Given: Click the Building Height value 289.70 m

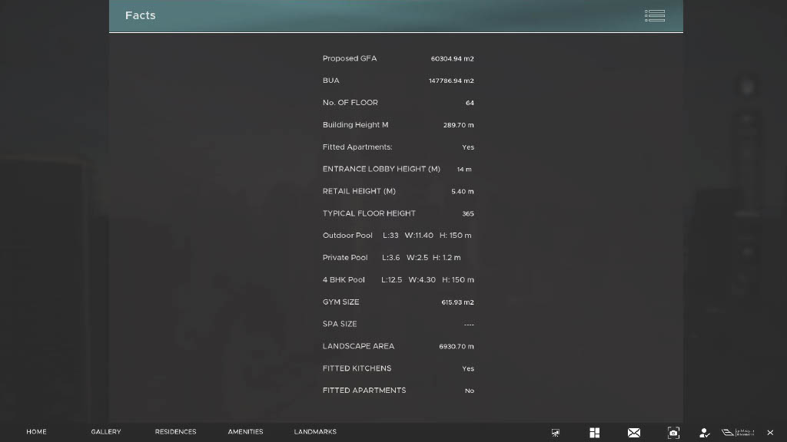Looking at the screenshot, I should tap(458, 125).
